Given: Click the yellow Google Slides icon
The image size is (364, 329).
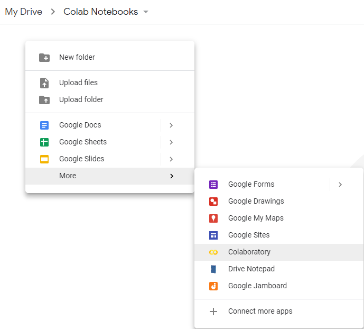Looking at the screenshot, I should [x=44, y=159].
